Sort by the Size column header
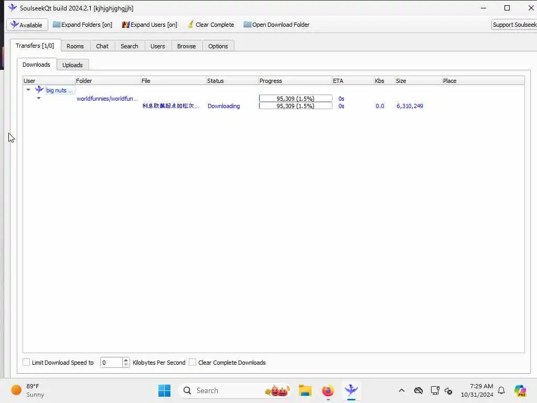This screenshot has height=403, width=537. (x=418, y=80)
